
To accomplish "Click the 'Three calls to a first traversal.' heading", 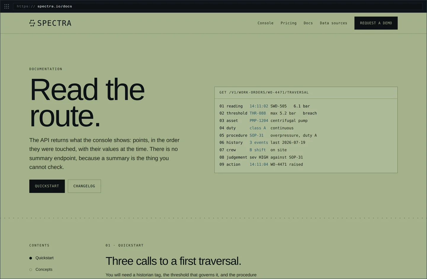I will [174, 261].
